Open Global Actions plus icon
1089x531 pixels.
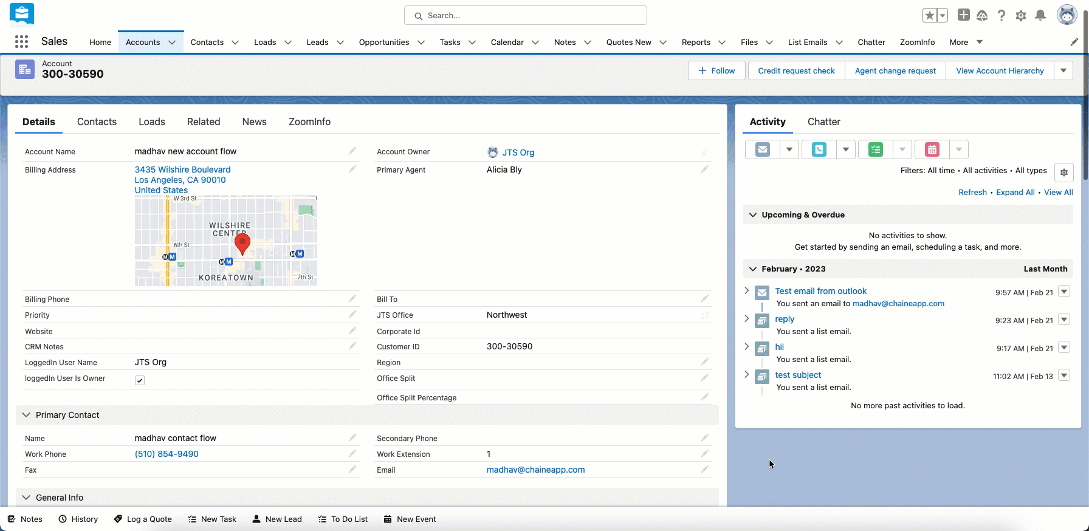pos(964,15)
